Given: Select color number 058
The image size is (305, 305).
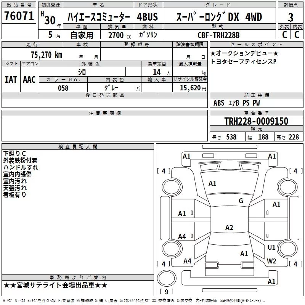Looking at the screenshot, I should 63,88.
